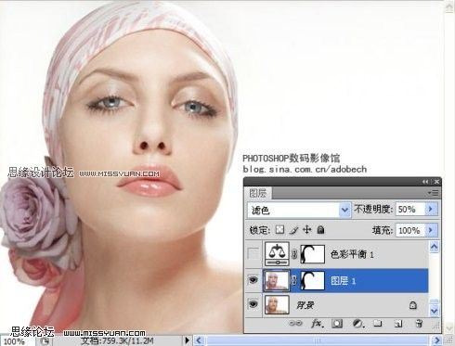Hide the 背景 layer
Screen dimensions: 455x346
[253, 305]
